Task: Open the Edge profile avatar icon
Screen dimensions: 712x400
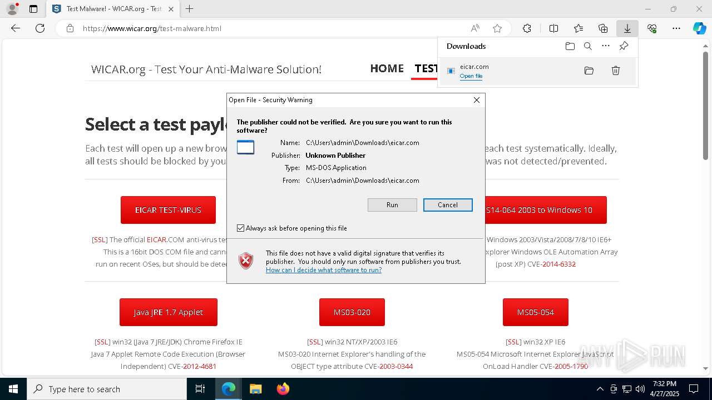Action: coord(12,9)
